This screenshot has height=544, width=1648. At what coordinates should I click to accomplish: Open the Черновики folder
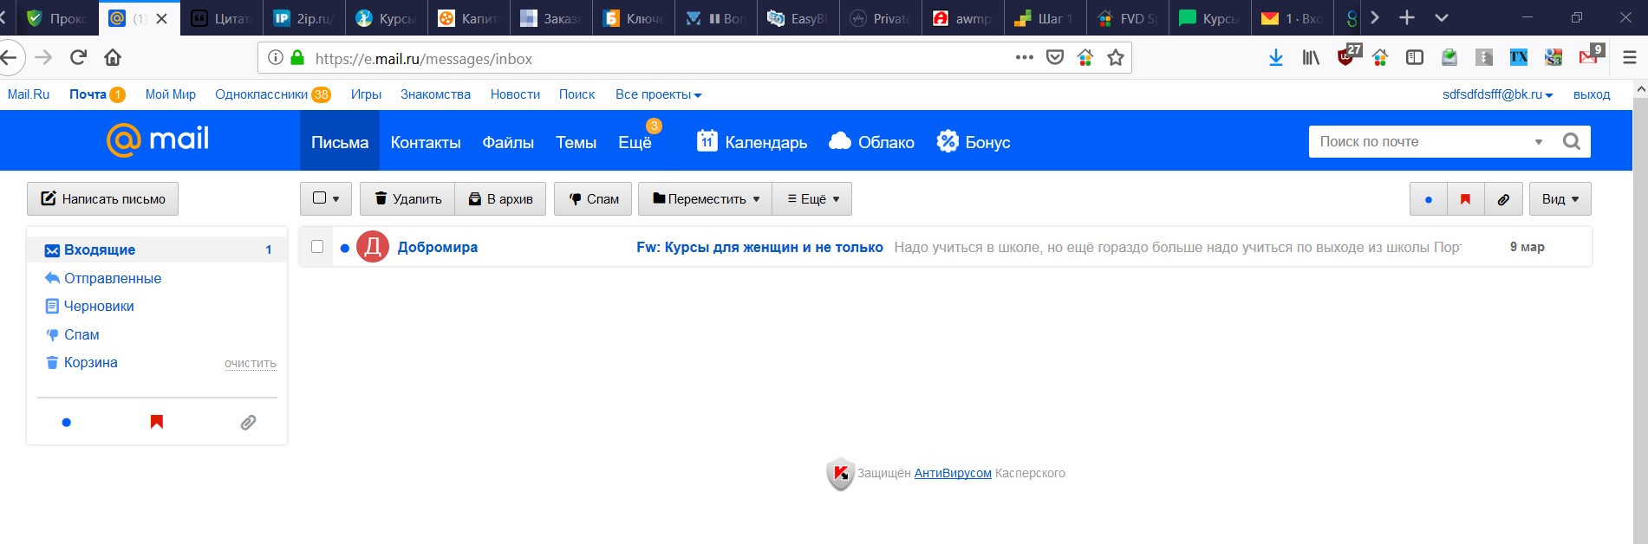tap(99, 306)
